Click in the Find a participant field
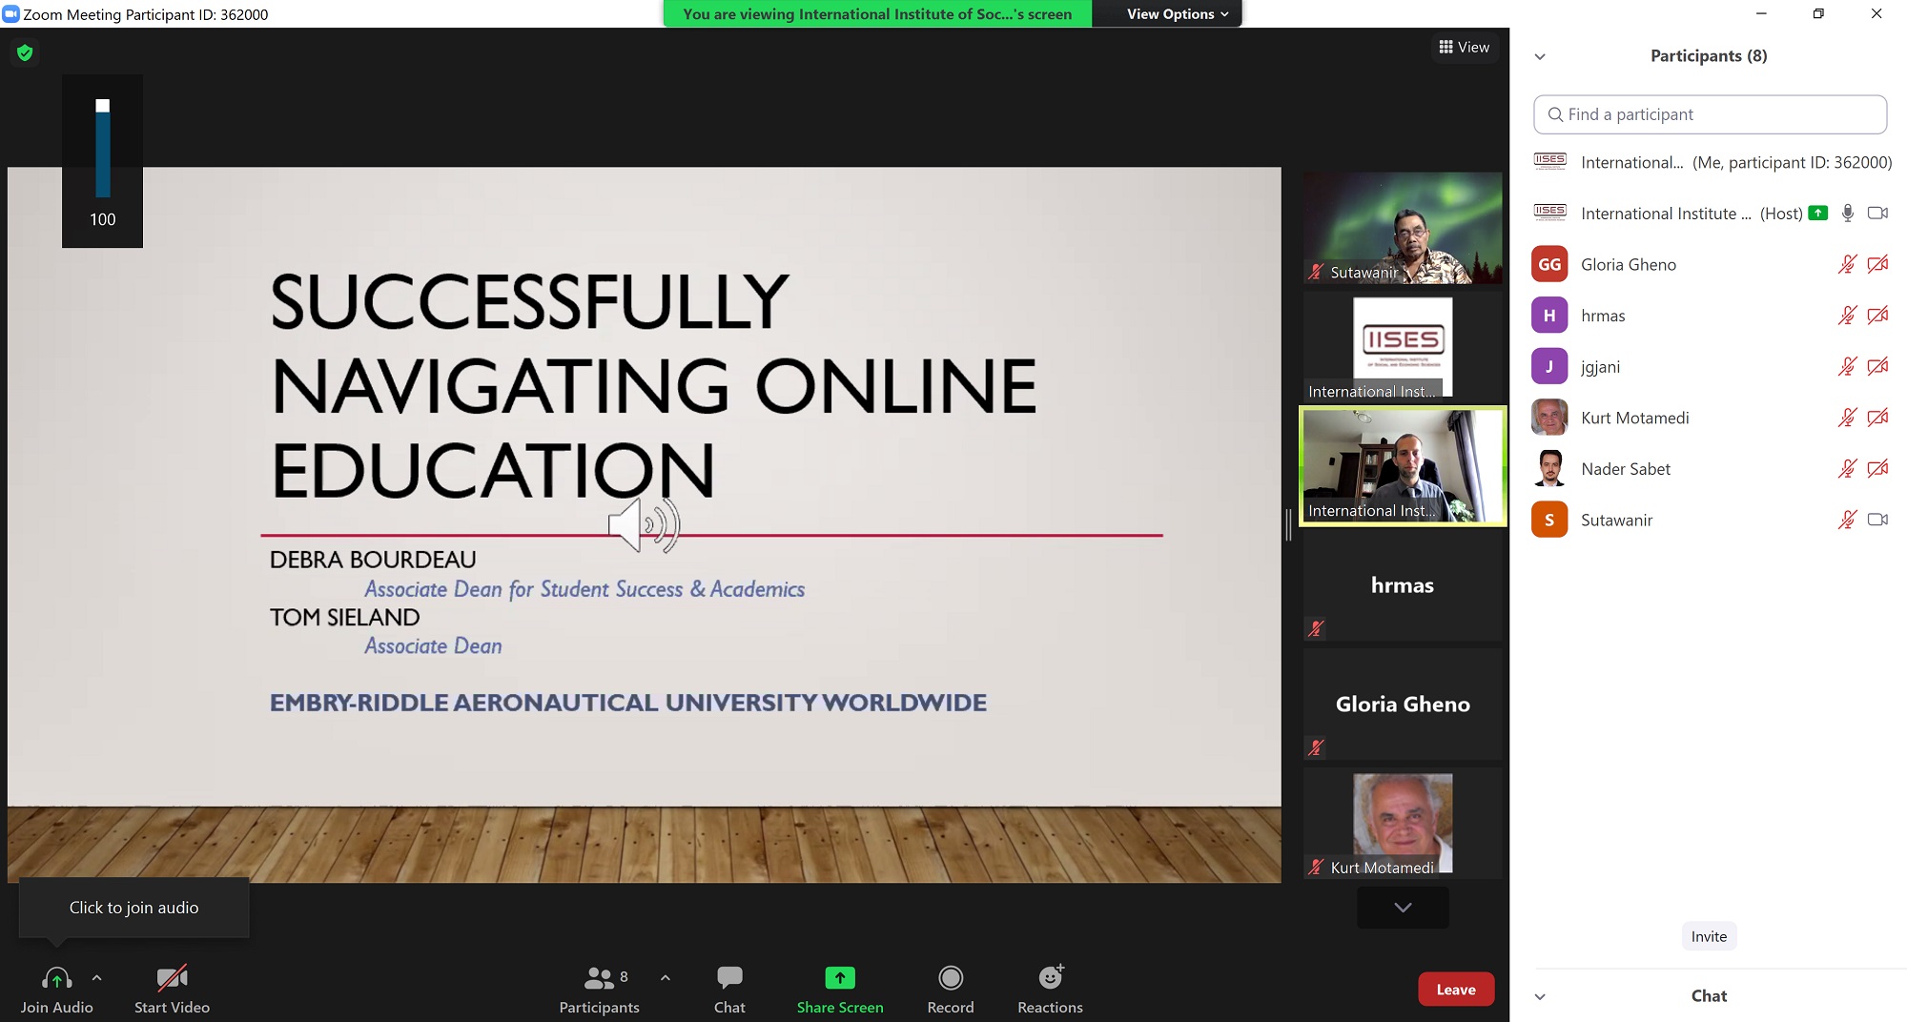Screen dimensions: 1907x1022 [x=1710, y=114]
